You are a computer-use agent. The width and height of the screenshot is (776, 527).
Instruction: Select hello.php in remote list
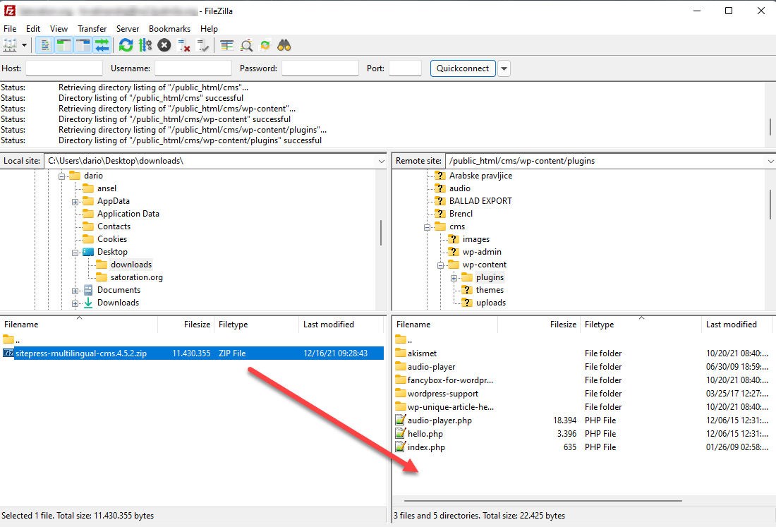tap(425, 433)
